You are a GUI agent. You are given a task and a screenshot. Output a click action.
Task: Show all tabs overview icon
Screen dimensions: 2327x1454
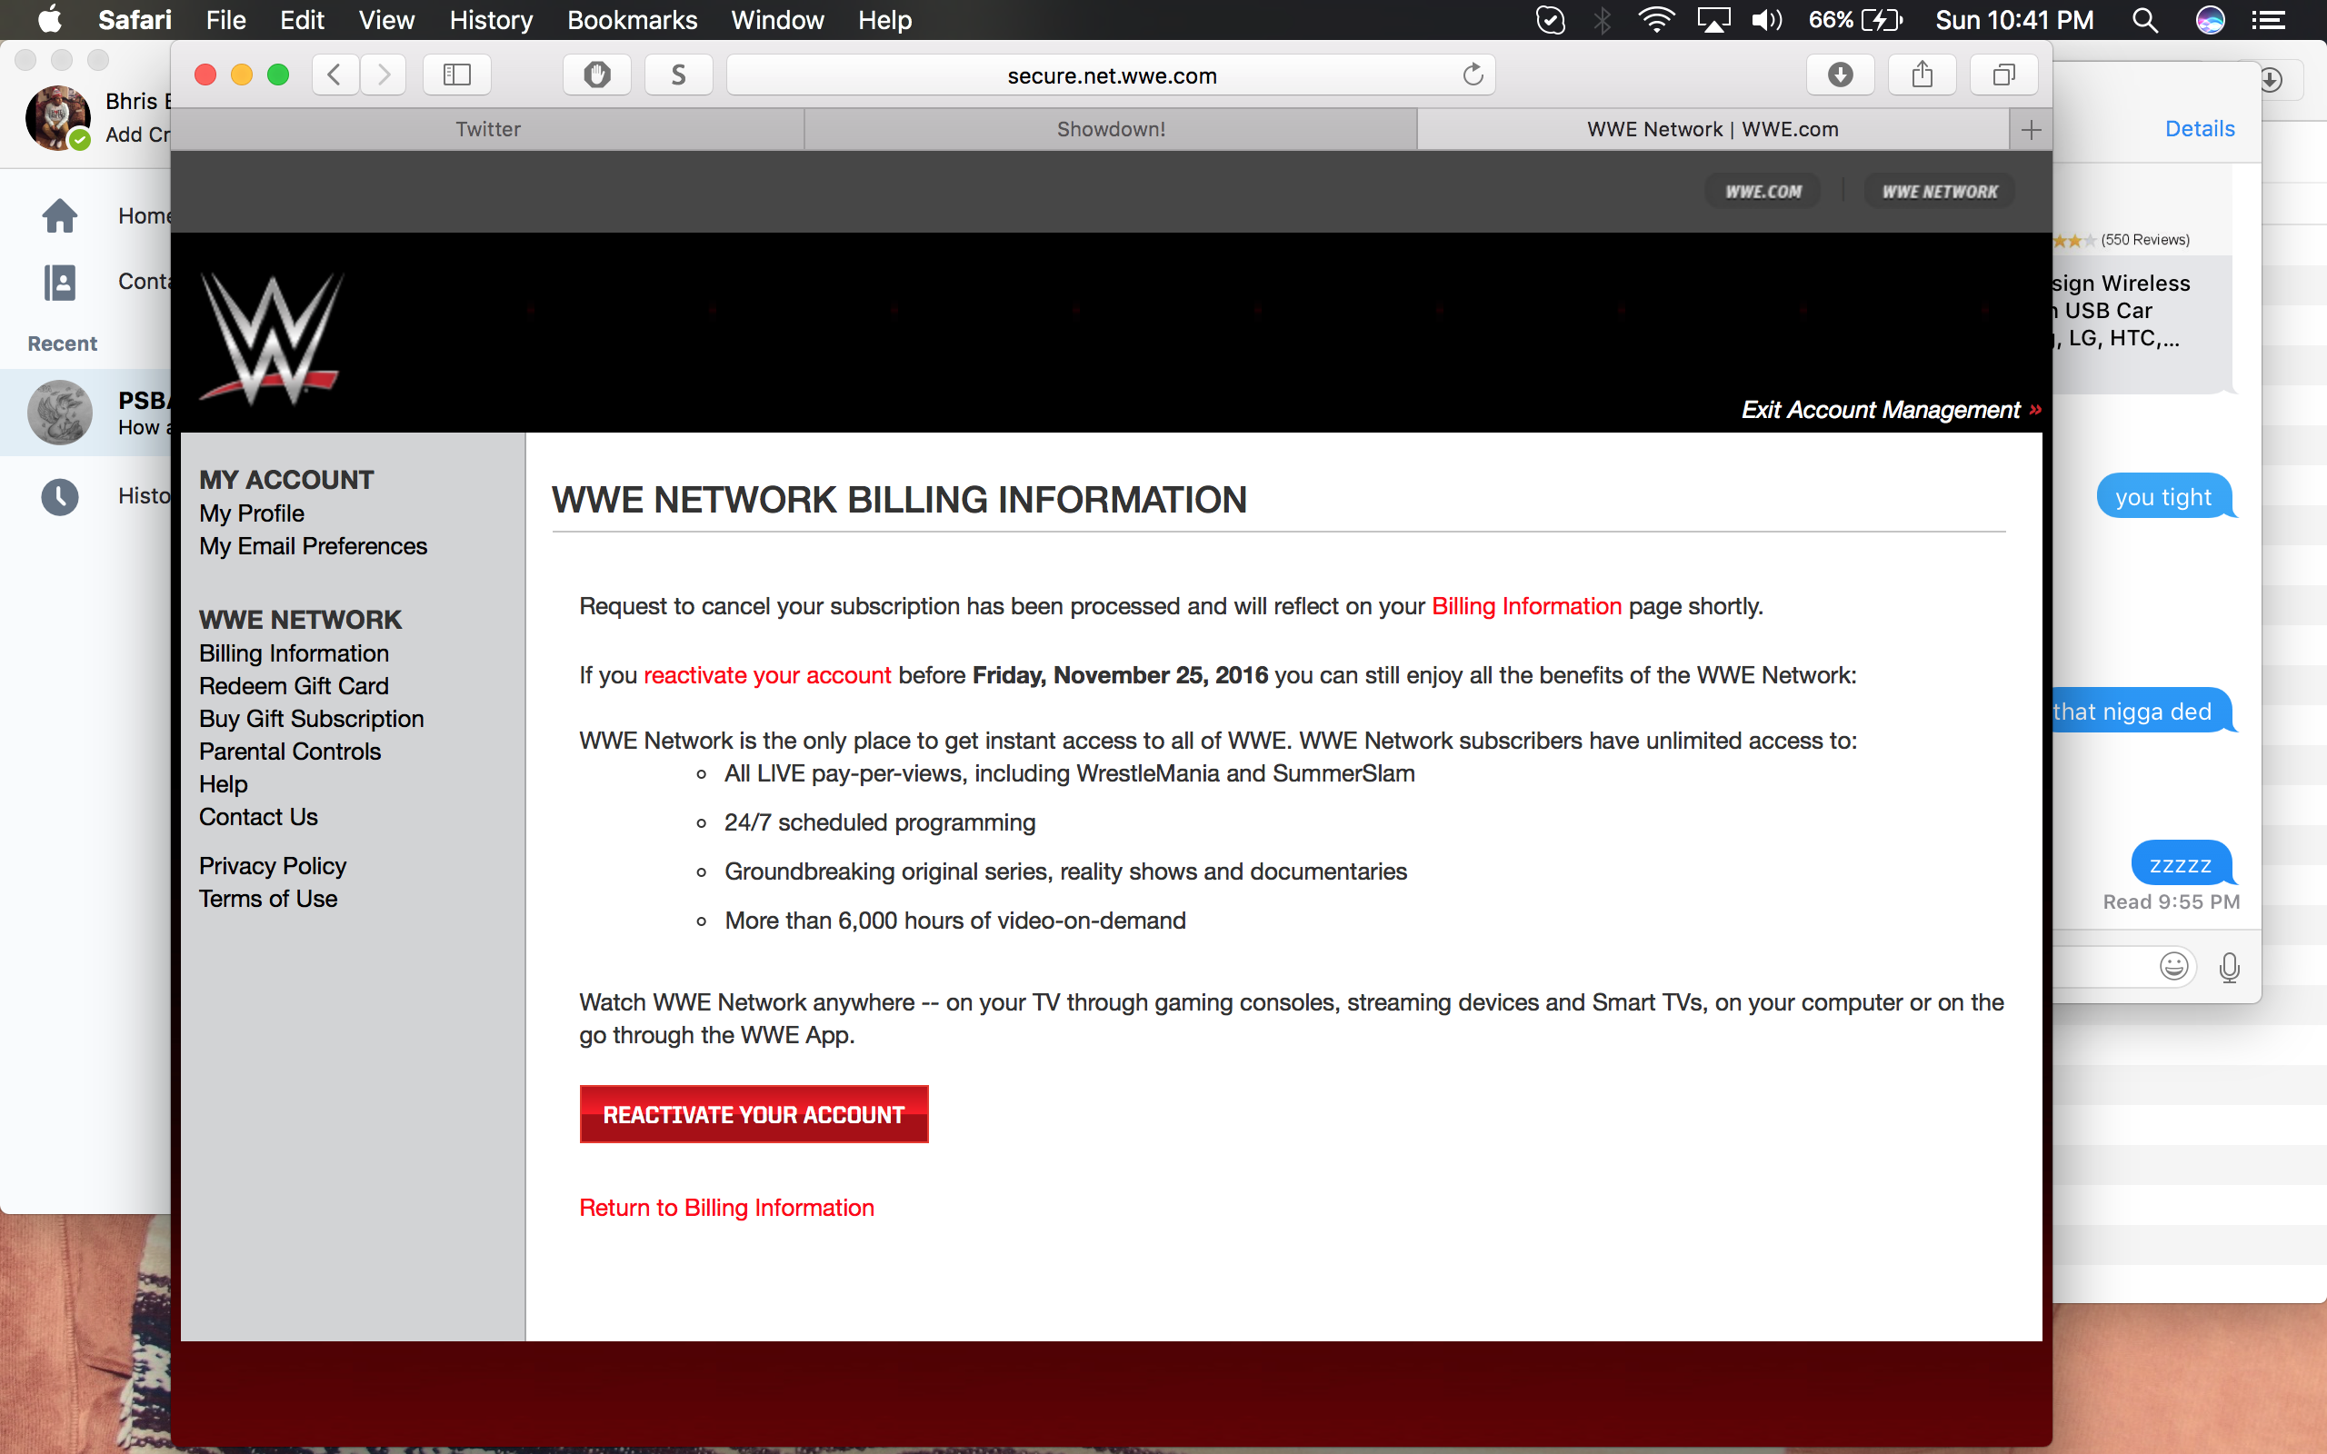pos(2003,75)
